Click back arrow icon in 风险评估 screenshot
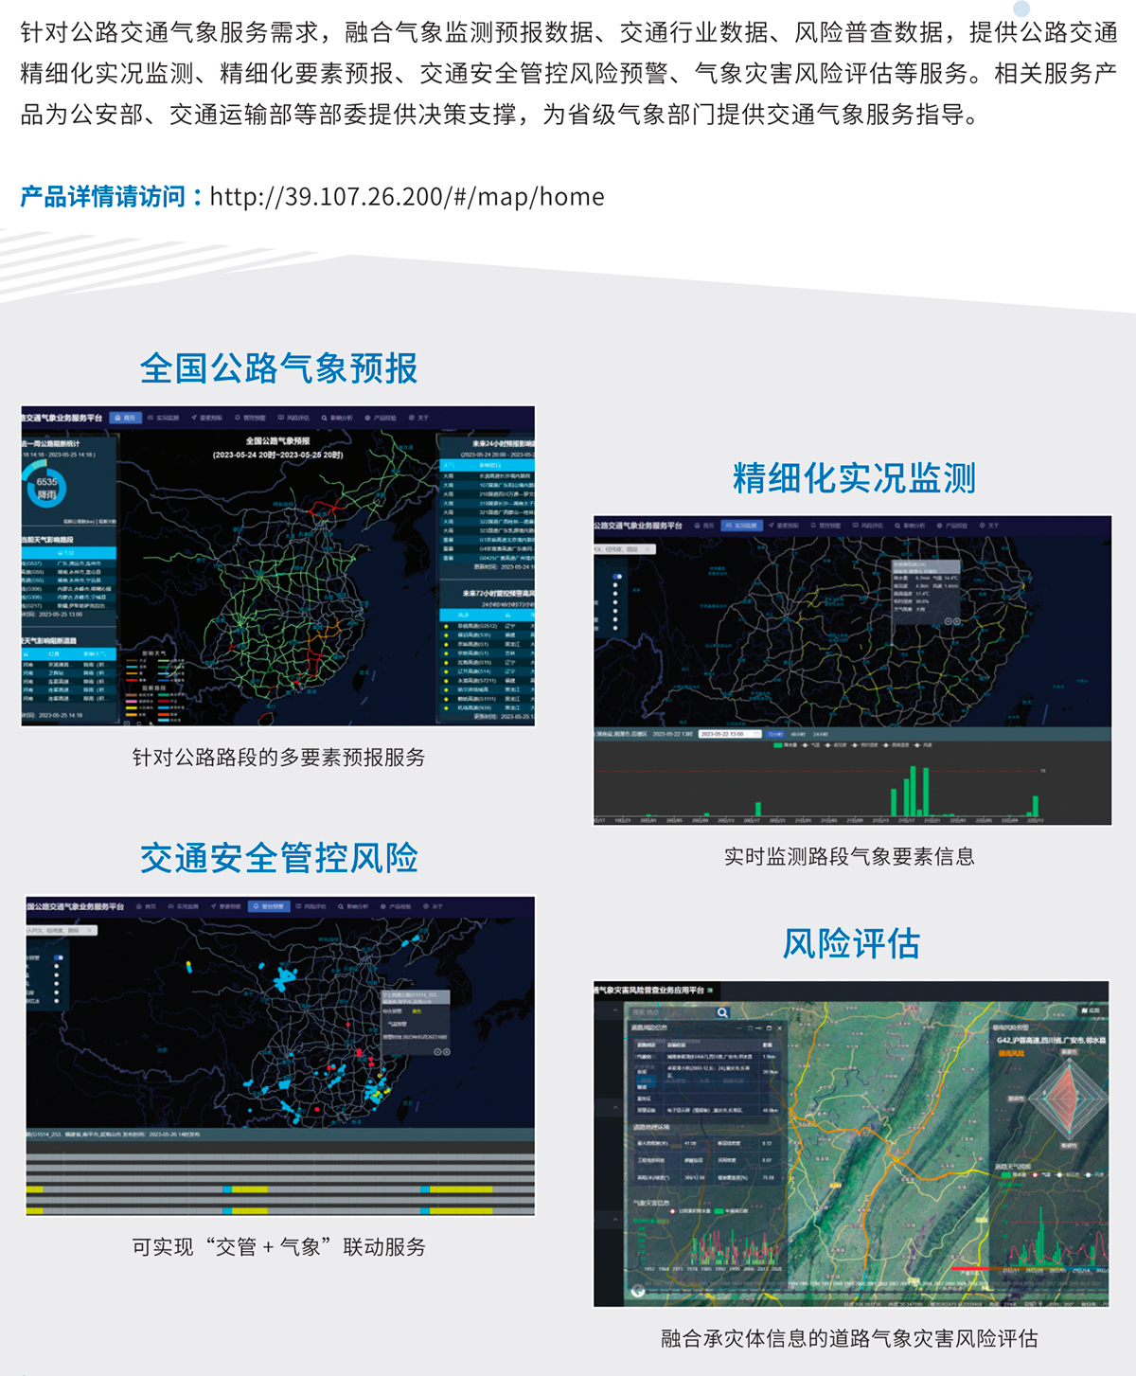Screen dimensions: 1136x1376 pos(639,1290)
